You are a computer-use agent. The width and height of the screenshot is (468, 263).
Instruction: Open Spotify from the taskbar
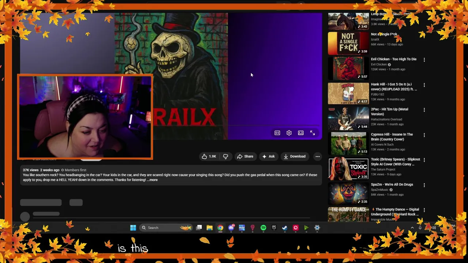pos(263,228)
